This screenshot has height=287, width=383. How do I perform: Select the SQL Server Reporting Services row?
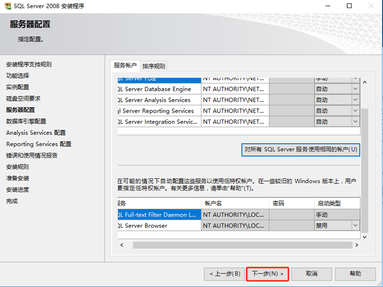[x=238, y=111]
